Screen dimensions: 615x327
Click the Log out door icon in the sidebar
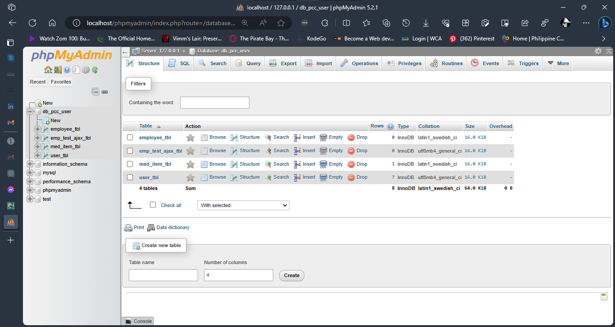pyautogui.click(x=57, y=70)
